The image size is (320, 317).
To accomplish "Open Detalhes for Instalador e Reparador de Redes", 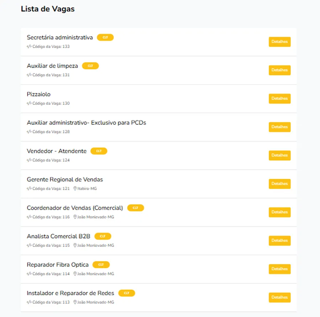I will pos(279,297).
